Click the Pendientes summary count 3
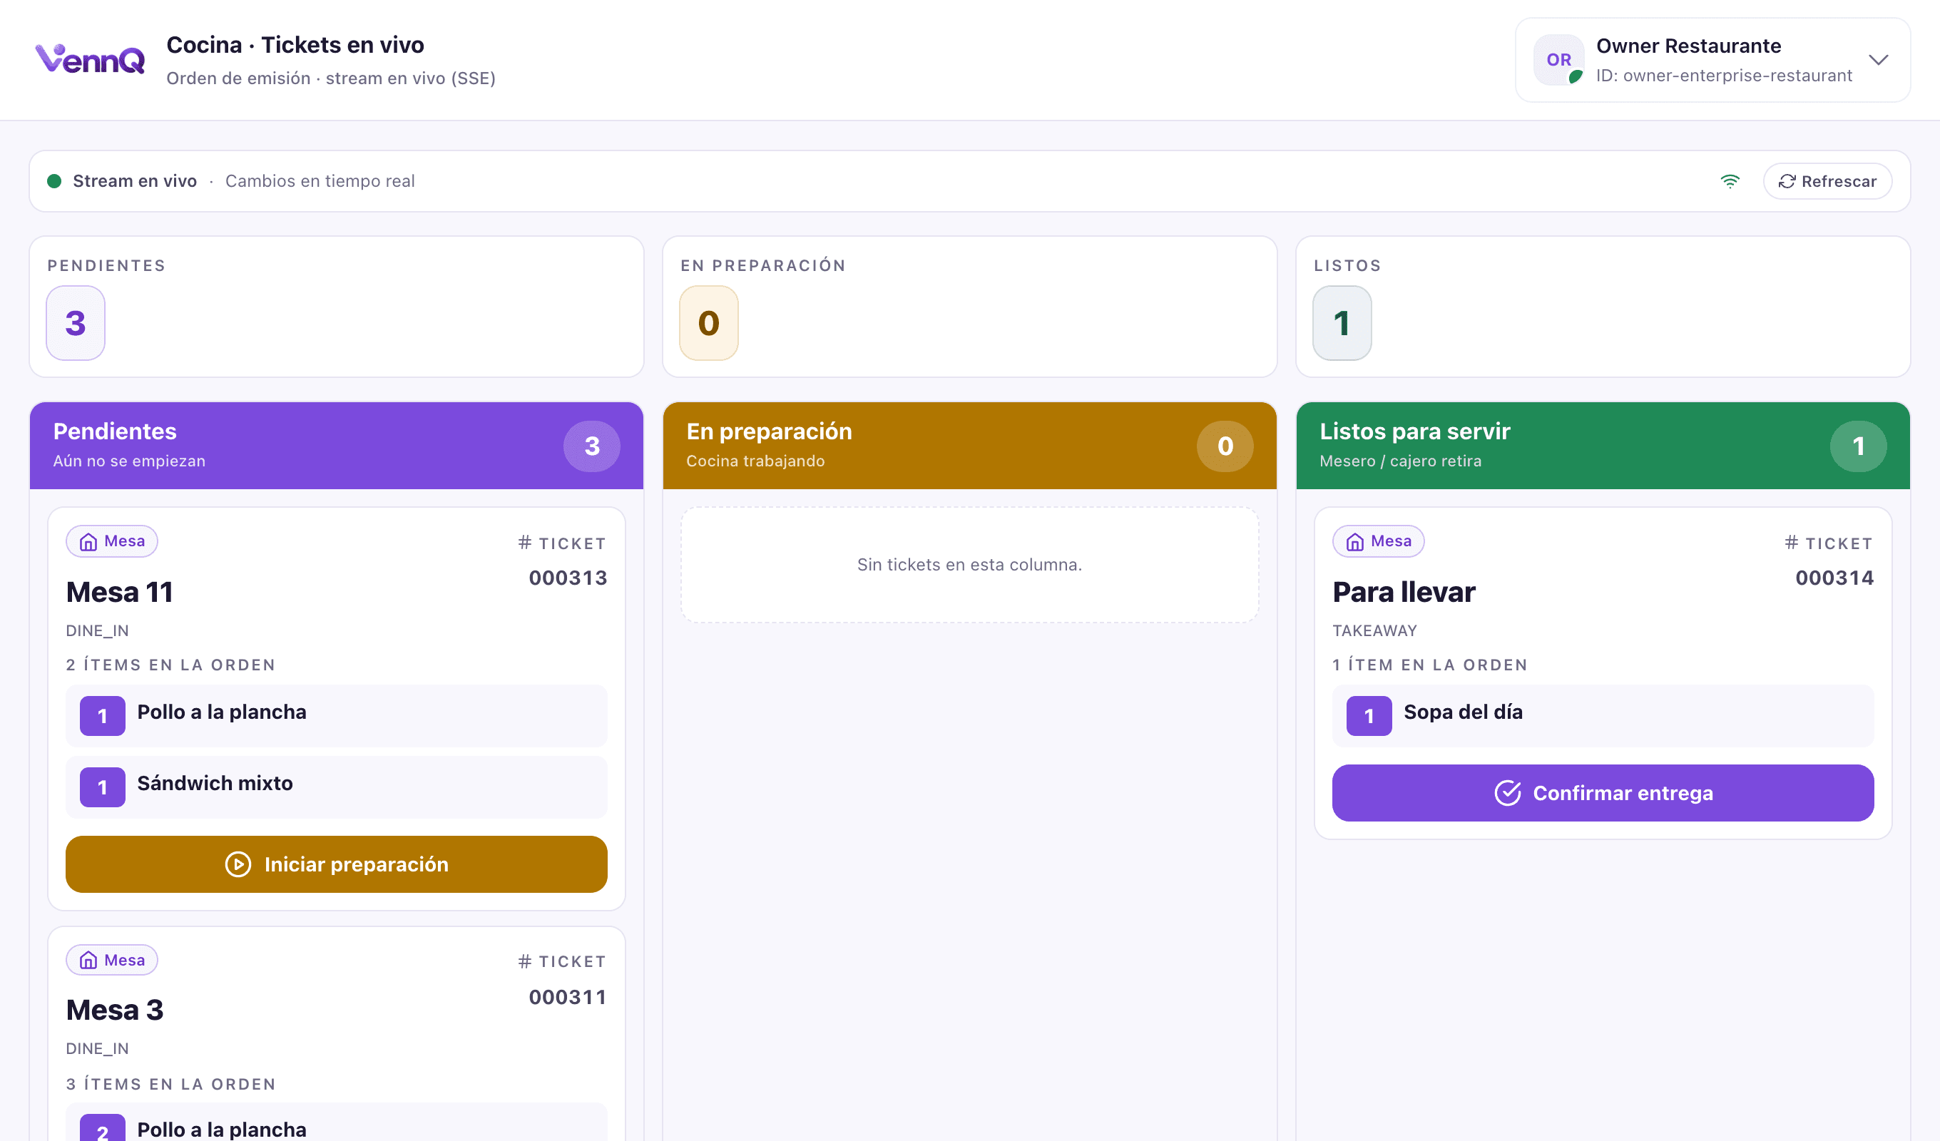Screen dimensions: 1940x1141 click(x=76, y=322)
